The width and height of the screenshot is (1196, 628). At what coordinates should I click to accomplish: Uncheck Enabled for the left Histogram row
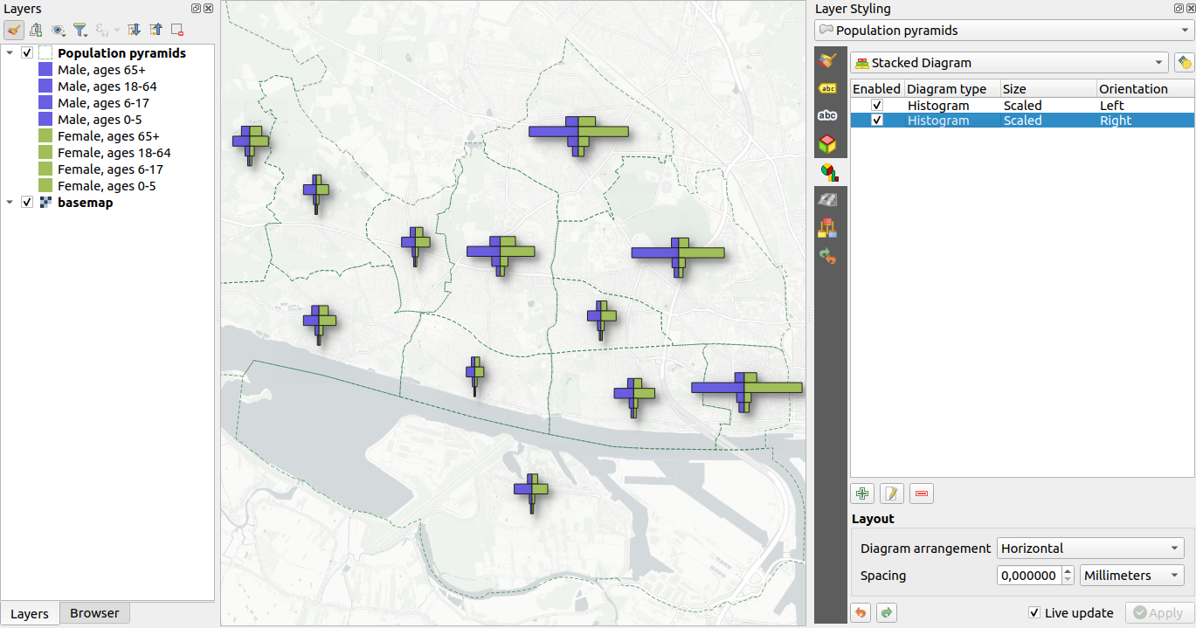click(x=876, y=105)
